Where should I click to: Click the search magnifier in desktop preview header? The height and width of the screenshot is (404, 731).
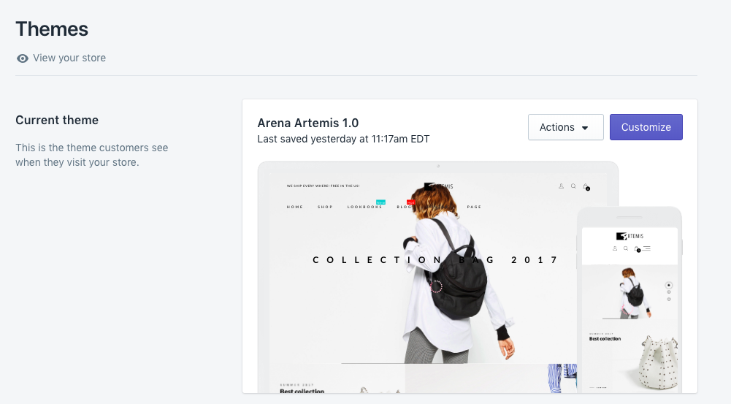[x=573, y=186]
